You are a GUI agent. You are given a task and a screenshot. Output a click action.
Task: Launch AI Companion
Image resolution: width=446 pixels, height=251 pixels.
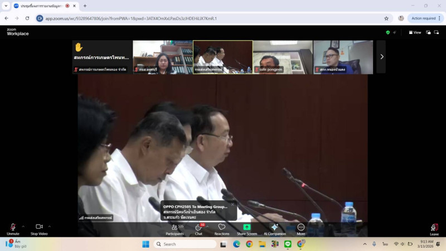274,228
